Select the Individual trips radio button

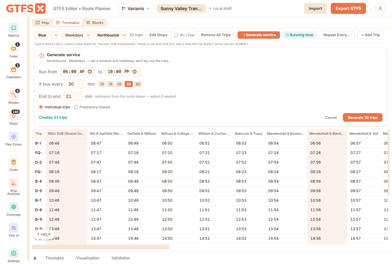41,107
